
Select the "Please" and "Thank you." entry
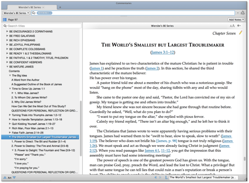[30, 154]
